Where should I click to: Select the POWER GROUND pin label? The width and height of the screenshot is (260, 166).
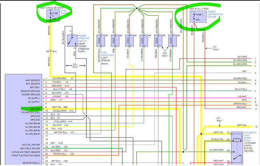[x=31, y=94]
